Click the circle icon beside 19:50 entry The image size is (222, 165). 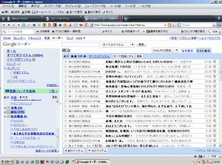pyautogui.click(x=215, y=76)
